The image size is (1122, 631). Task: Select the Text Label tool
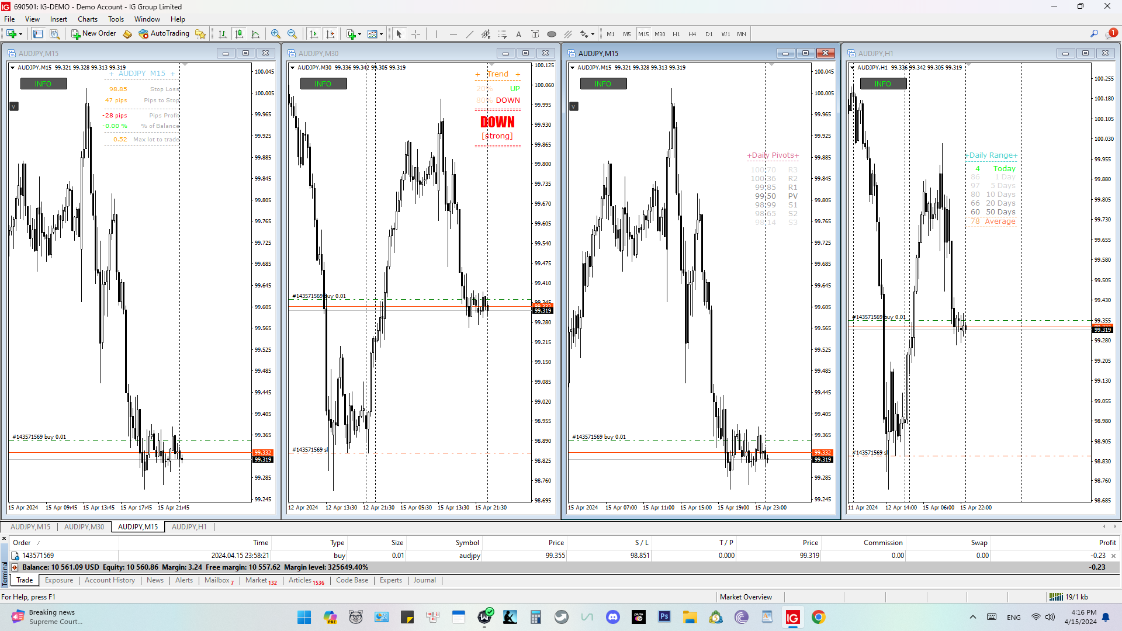[x=518, y=34]
